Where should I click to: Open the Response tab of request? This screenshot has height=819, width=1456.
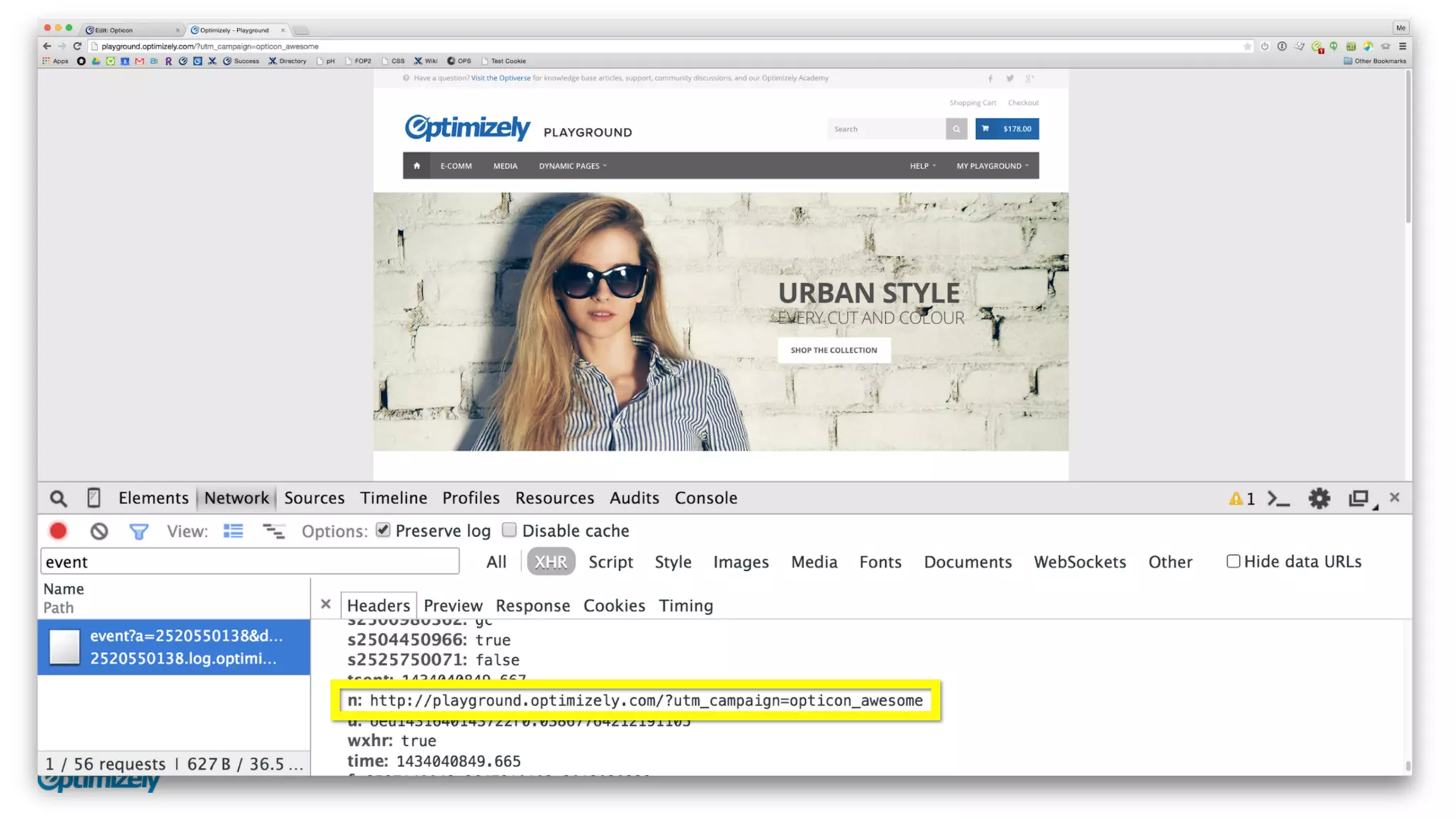click(532, 606)
